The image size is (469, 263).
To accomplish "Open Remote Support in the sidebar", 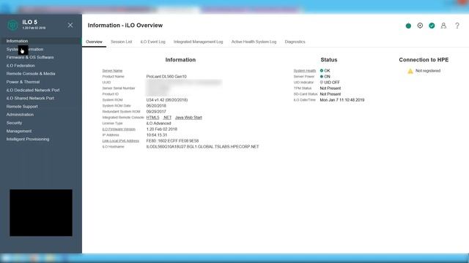I will 22,107.
